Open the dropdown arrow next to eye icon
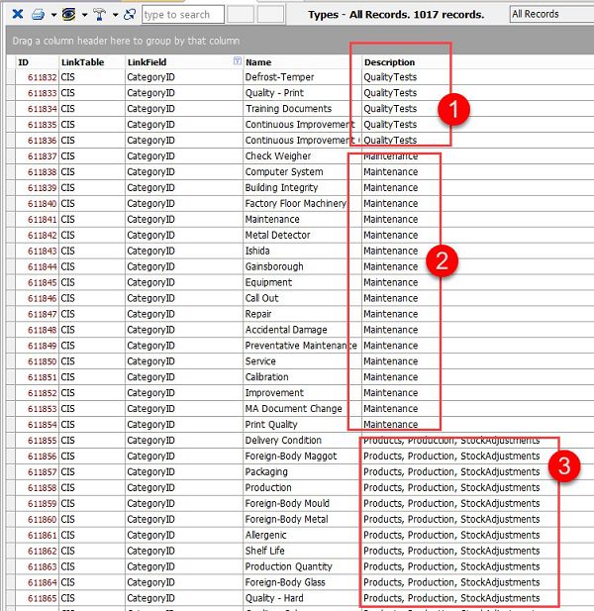Screen dimensions: 594x611 pyautogui.click(x=84, y=15)
